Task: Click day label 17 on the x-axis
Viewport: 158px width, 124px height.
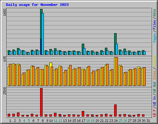Action: (x=83, y=121)
